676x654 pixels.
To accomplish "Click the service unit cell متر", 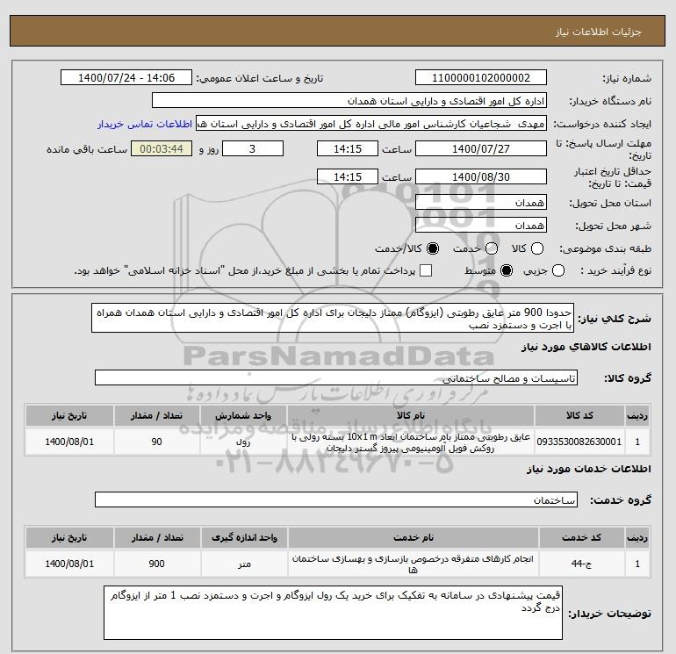I will pyautogui.click(x=244, y=564).
